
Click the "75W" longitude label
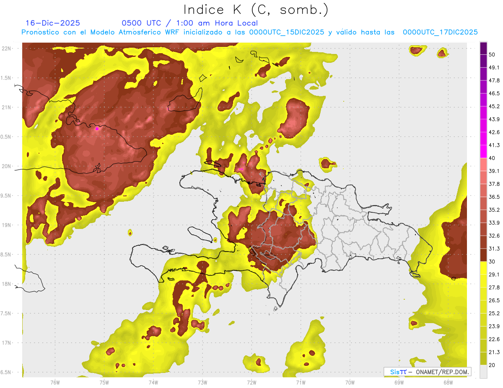104,382
